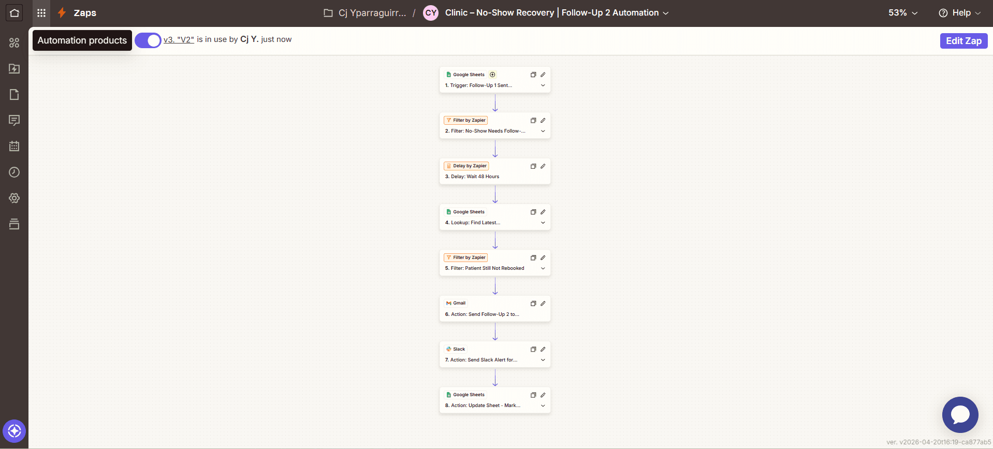Click "6. Action: Send Follow-Up 2 to..." text

(482, 314)
